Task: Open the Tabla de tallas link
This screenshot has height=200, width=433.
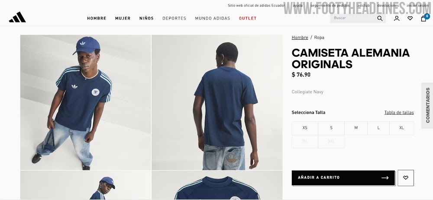Action: pyautogui.click(x=399, y=112)
